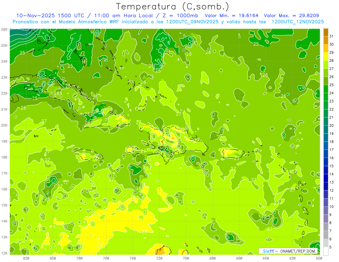Click the 26N latitude axis label

click(4, 29)
